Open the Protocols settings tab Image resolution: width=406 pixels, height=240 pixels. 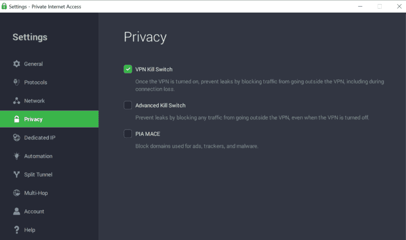49,82
